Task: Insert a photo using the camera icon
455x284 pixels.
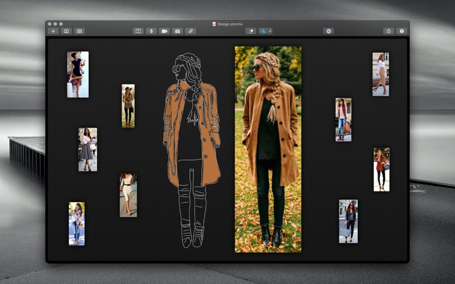Action: pyautogui.click(x=177, y=31)
